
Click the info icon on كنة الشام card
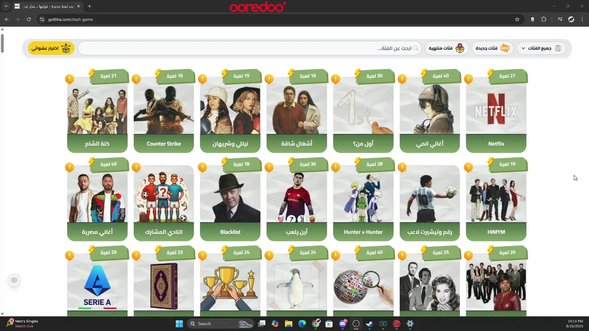[69, 79]
